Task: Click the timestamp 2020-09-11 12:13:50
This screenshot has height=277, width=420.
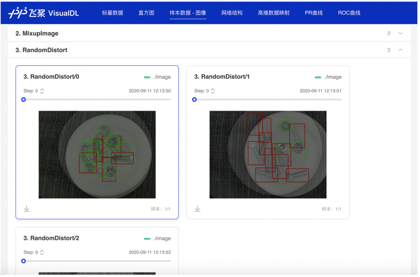Action: (150, 91)
